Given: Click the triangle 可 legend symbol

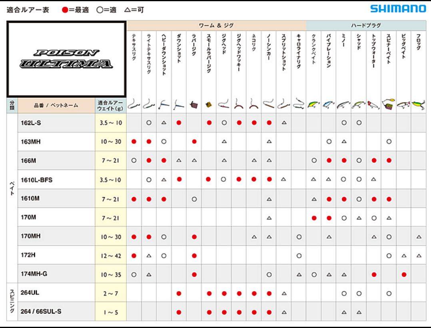Looking at the screenshot, I should 127,10.
